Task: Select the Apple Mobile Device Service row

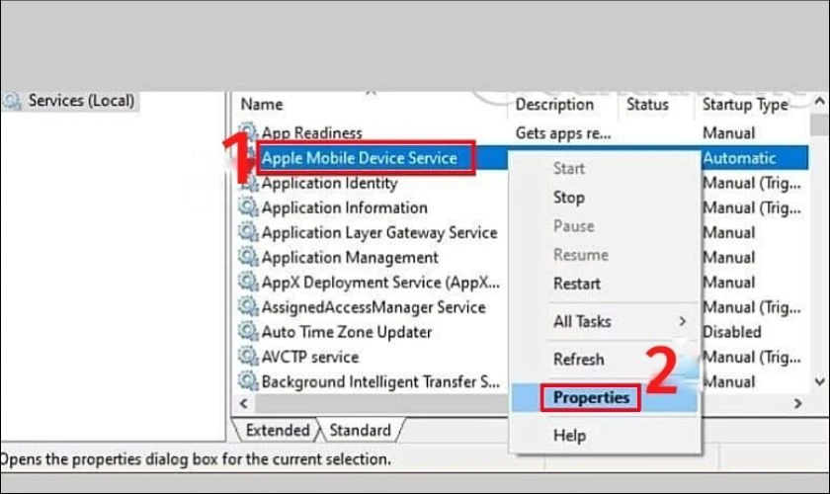Action: pos(360,158)
